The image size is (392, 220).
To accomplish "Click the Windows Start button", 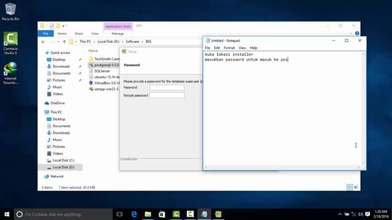I will pyautogui.click(x=7, y=215).
